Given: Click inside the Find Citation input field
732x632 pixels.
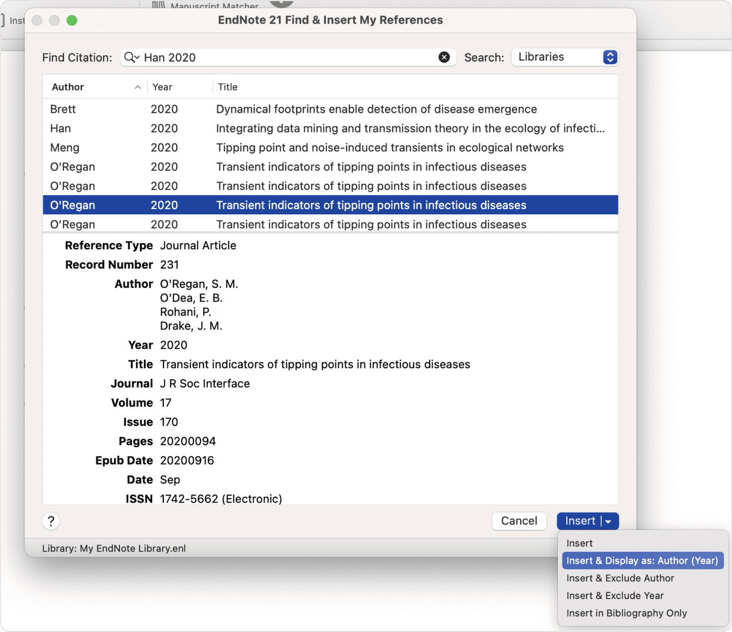Looking at the screenshot, I should [x=288, y=58].
